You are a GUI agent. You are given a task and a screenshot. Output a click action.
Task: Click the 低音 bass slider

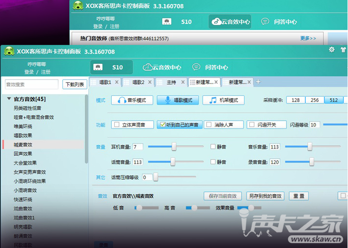146,208
